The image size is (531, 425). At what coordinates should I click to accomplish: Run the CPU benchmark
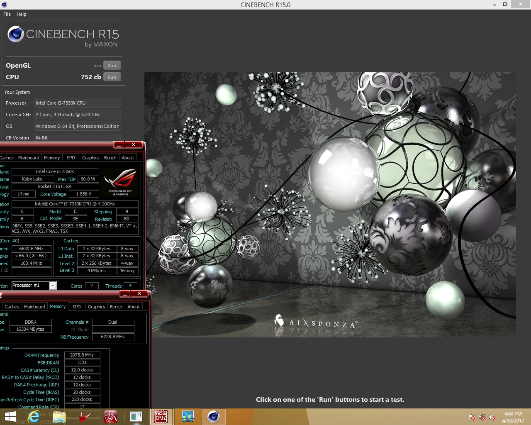click(112, 77)
